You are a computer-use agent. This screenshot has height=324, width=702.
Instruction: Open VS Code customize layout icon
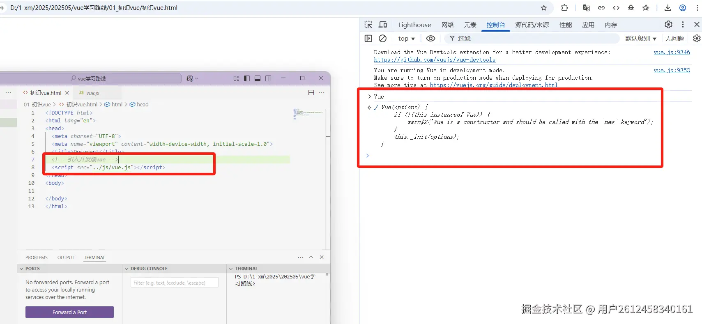(x=236, y=78)
